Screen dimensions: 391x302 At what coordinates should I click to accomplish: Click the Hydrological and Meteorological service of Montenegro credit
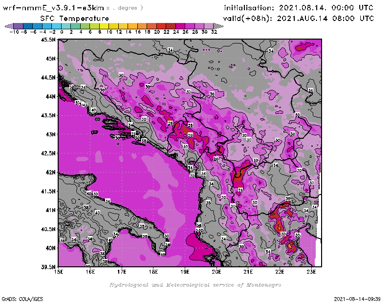(x=195, y=285)
